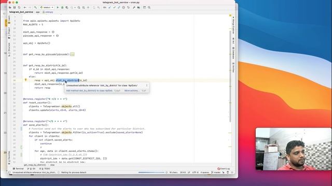
Task: Click the 'More actions...' link in popup
Action: pyautogui.click(x=132, y=91)
